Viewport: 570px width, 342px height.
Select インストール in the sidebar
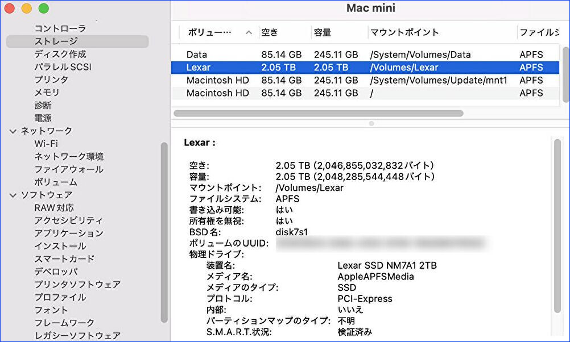pyautogui.click(x=60, y=246)
